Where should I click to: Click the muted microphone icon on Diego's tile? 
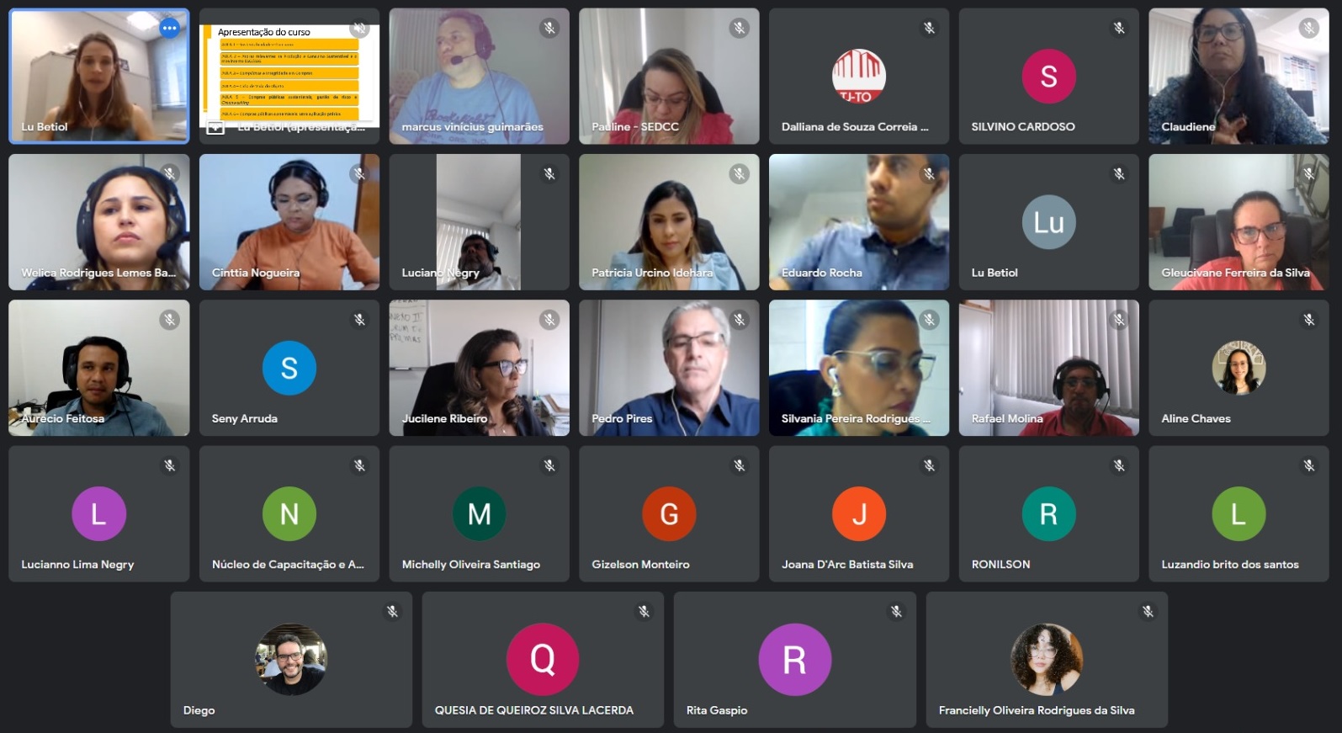point(392,612)
